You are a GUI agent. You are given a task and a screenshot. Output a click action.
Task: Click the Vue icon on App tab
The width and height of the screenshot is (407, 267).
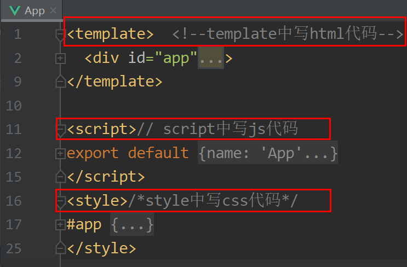point(15,11)
